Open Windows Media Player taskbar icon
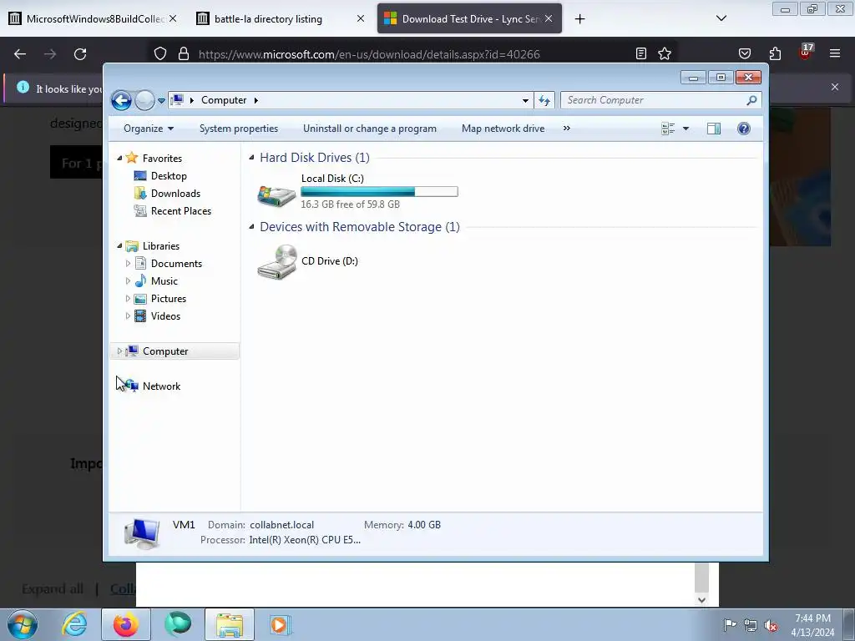 click(x=281, y=624)
